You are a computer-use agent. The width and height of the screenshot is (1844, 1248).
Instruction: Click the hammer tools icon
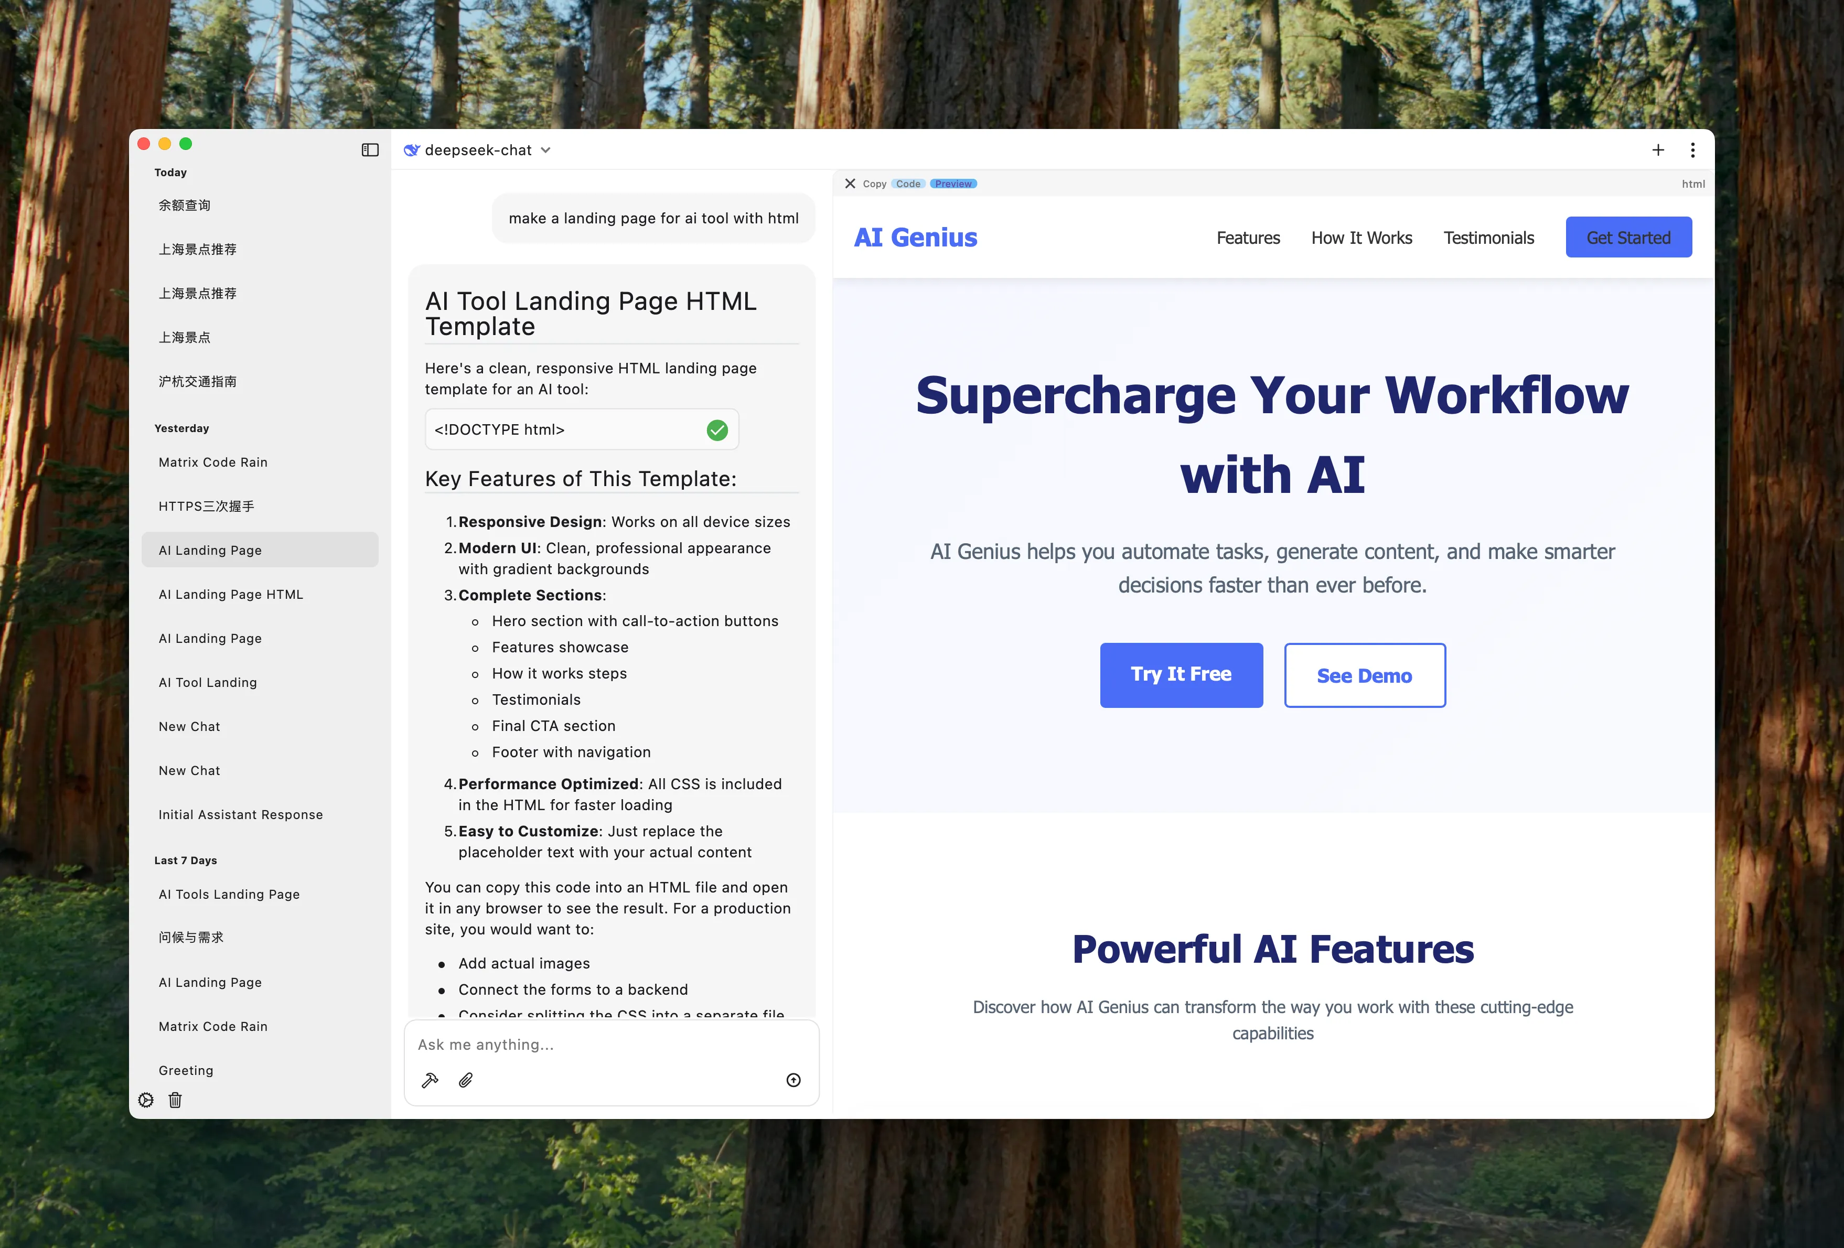(x=430, y=1080)
